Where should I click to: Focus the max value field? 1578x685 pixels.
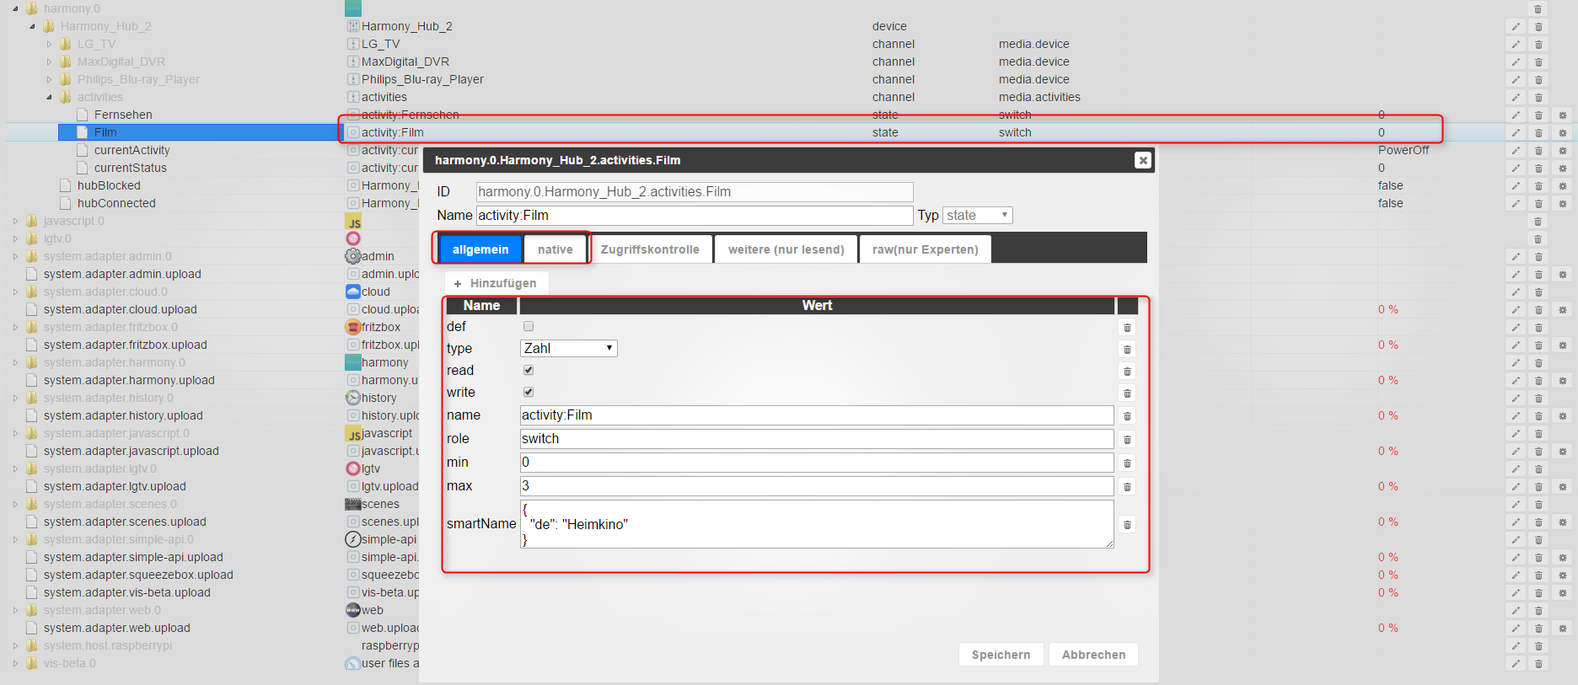[817, 486]
